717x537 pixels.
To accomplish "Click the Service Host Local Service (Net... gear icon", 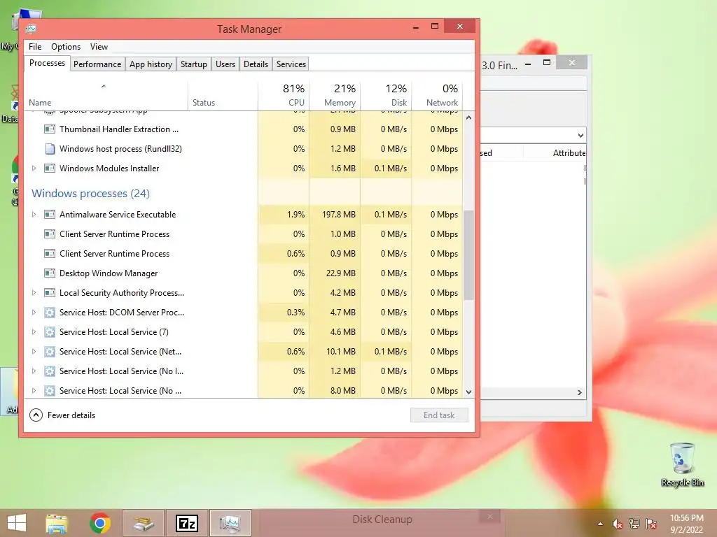I will 50,352.
